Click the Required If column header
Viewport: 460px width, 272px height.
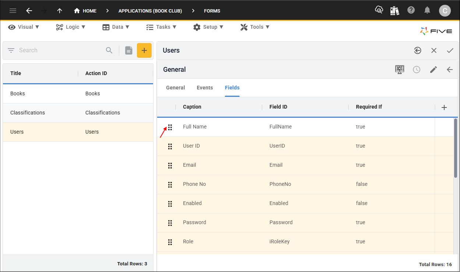369,107
